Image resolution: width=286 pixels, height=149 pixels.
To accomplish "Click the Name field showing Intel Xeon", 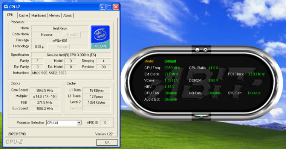I will pos(60,29).
